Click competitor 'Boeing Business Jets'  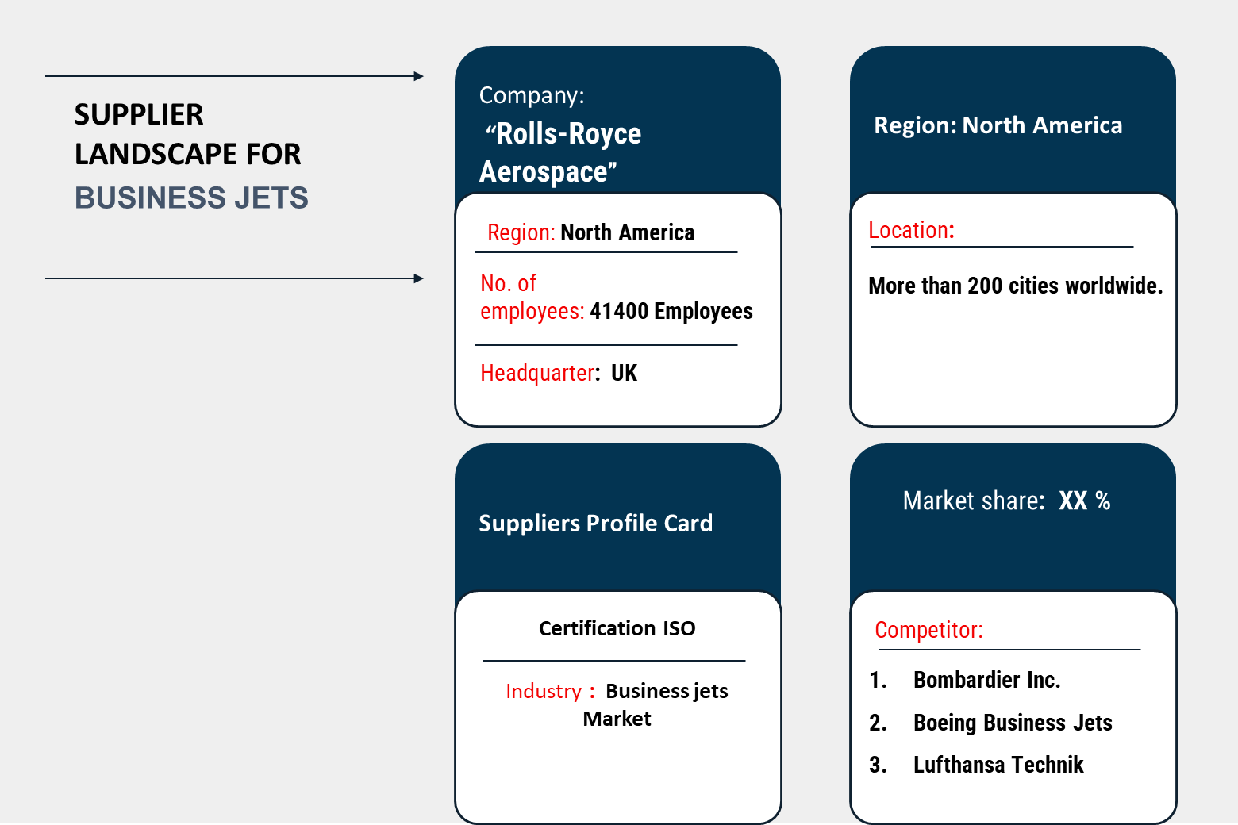point(1013,723)
